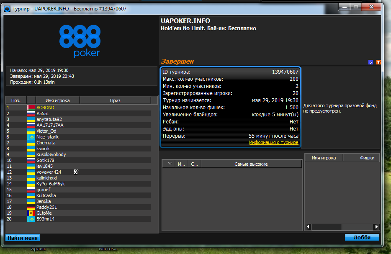Click the flag beside KyPu_6aM6yk
This screenshot has width=391, height=254.
(x=31, y=184)
